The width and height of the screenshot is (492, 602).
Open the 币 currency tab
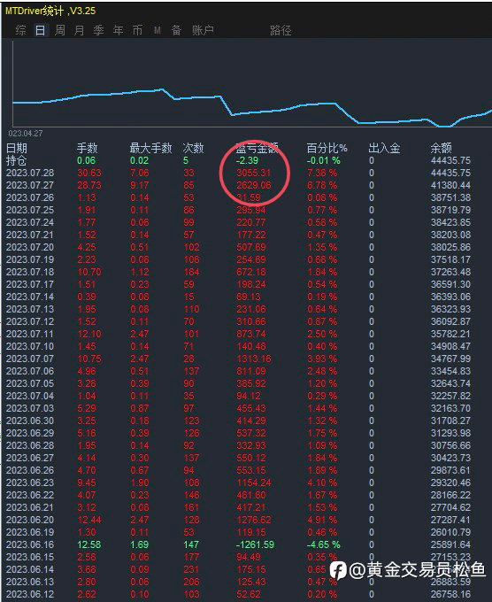(137, 30)
